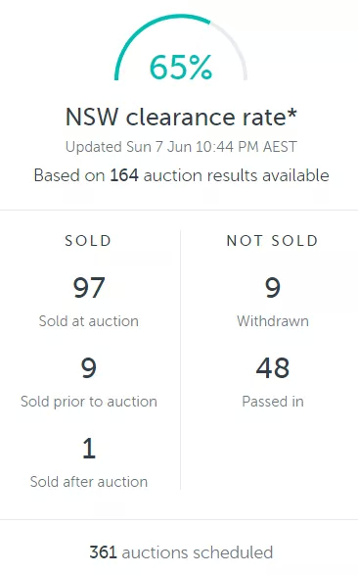This screenshot has height=575, width=358.
Task: Select the SOLD column header
Action: click(x=88, y=241)
